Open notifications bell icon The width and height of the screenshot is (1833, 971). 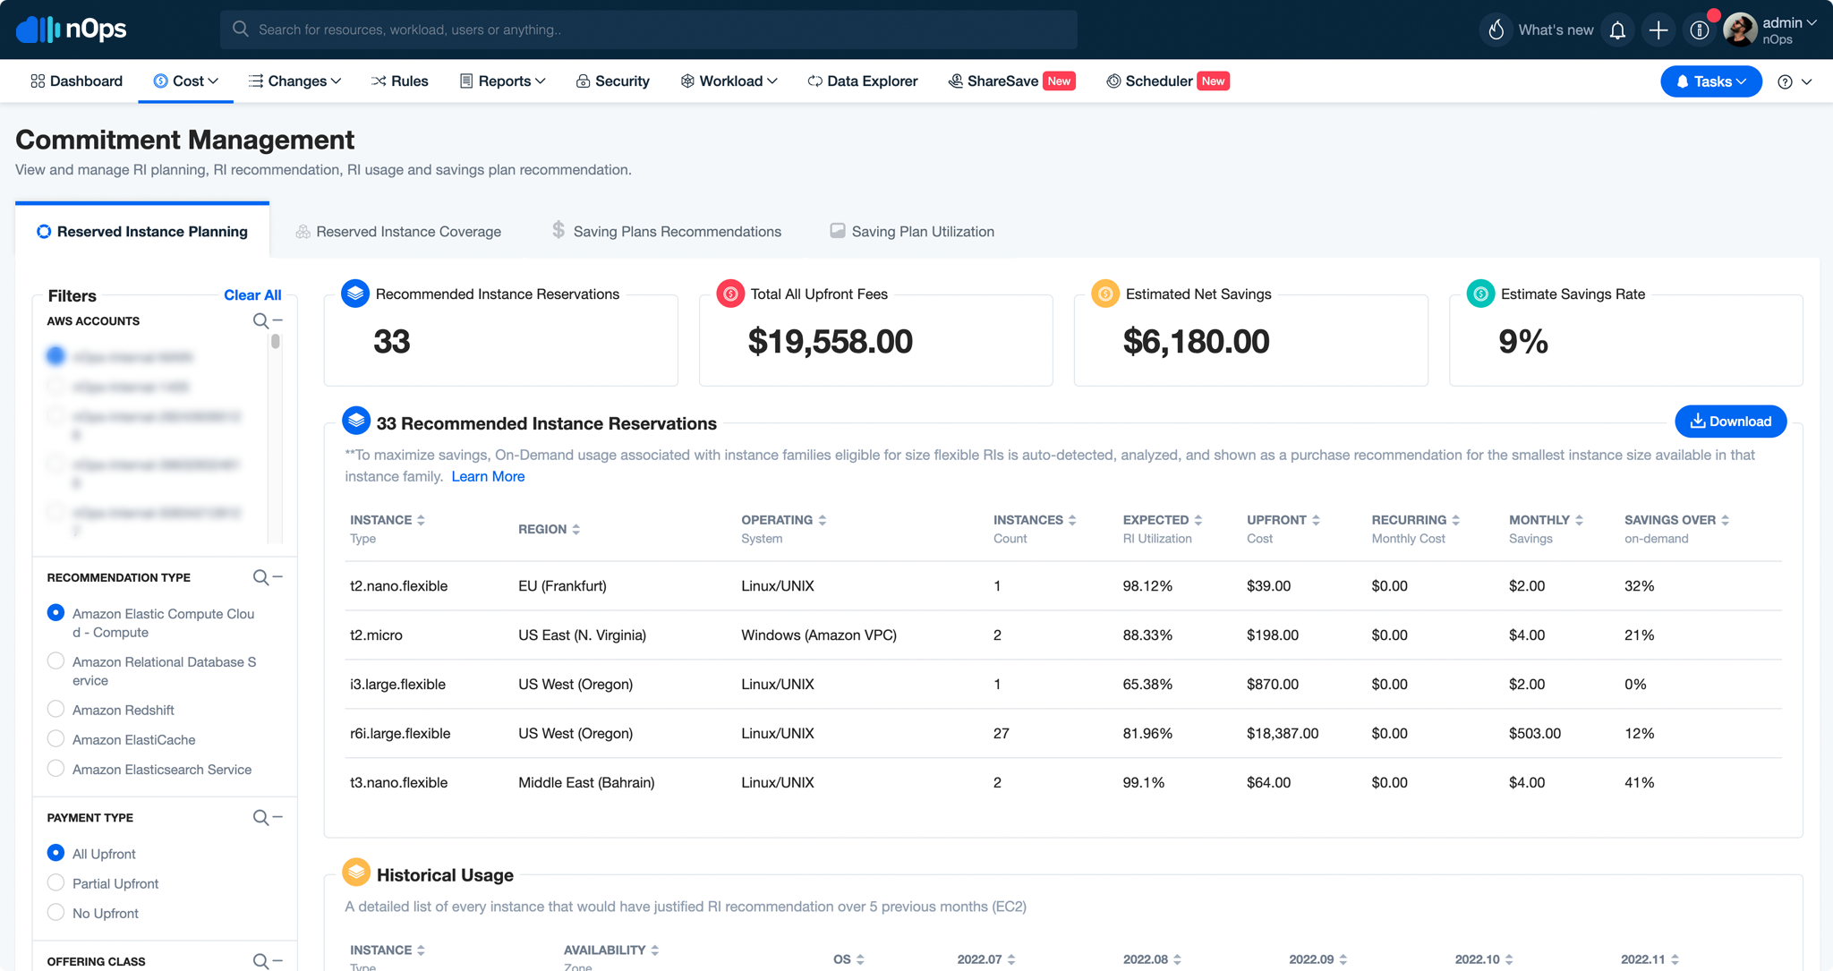tap(1617, 30)
